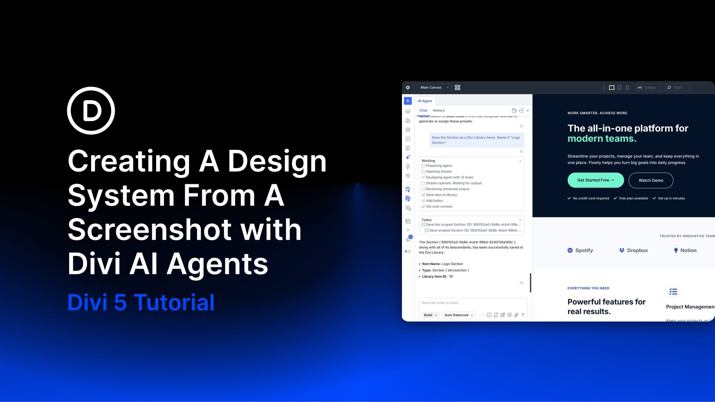Click the slash command icon in composer
This screenshot has width=715, height=402.
coord(489,315)
